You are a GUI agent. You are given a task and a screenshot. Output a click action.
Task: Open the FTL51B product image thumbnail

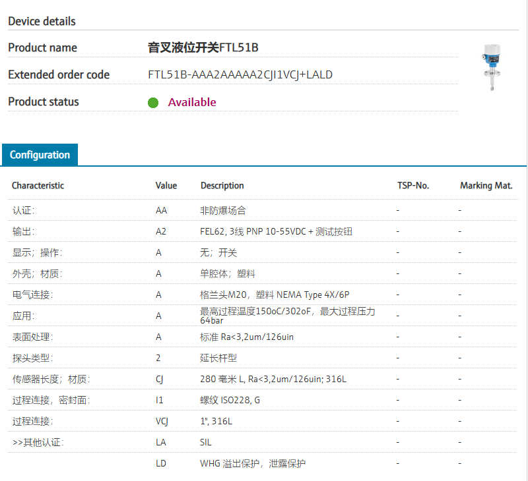[489, 67]
